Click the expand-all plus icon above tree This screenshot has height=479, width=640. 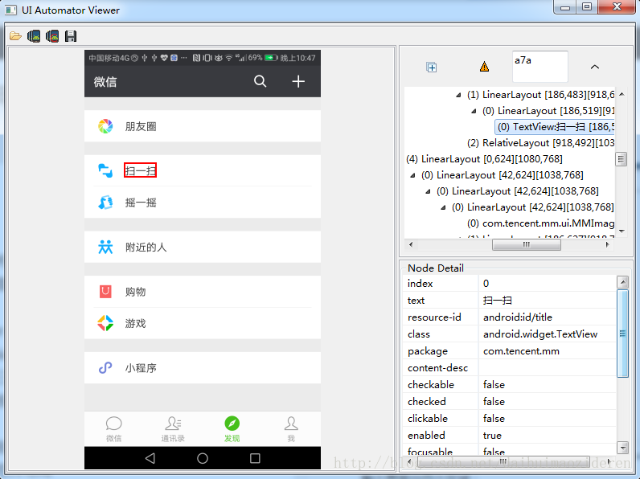click(432, 68)
